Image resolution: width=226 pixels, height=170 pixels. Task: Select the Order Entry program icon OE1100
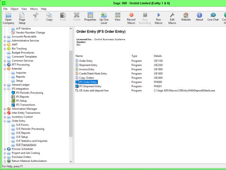tap(77, 61)
